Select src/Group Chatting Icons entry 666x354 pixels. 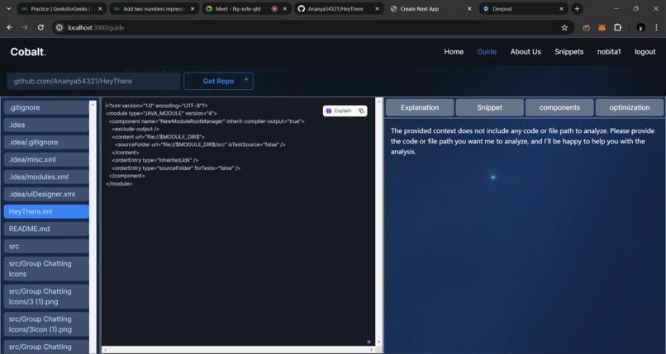[x=46, y=269]
